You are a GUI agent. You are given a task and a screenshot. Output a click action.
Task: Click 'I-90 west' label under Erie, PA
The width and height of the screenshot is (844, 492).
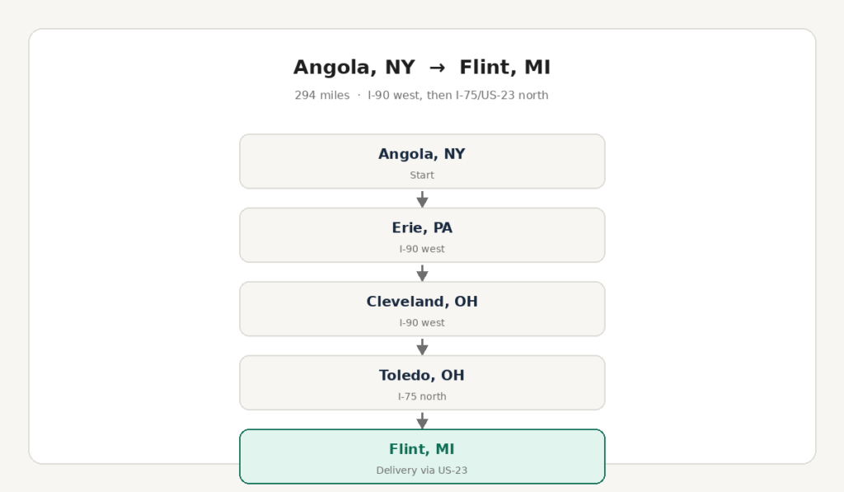pos(422,249)
